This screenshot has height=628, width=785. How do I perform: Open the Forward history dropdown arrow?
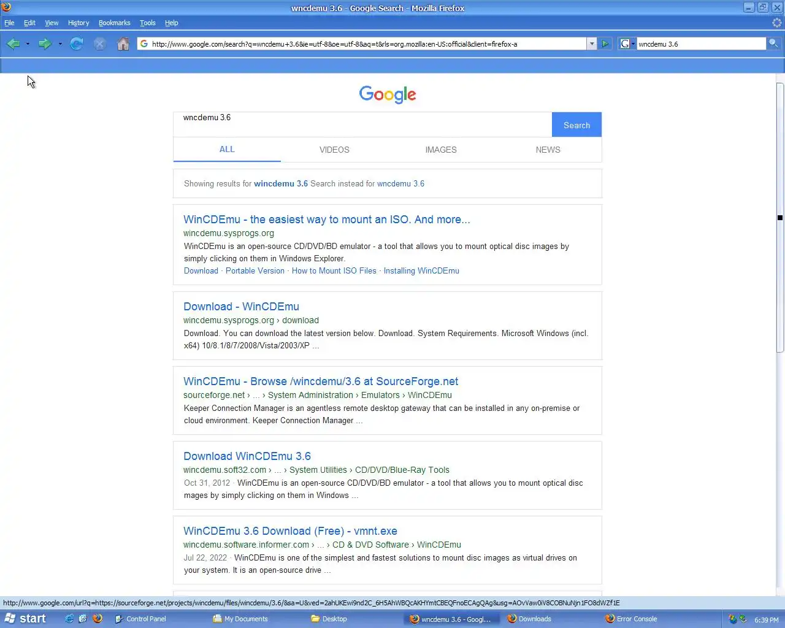[59, 44]
